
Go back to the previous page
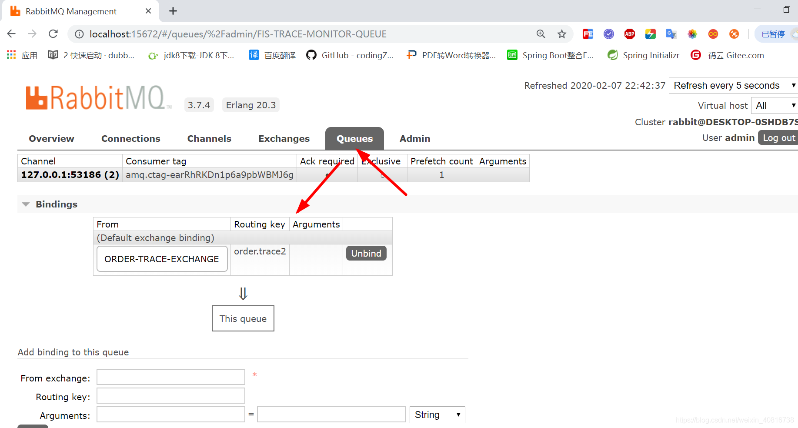(11, 34)
